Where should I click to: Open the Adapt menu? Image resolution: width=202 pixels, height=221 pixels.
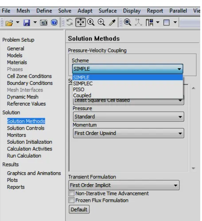click(85, 11)
